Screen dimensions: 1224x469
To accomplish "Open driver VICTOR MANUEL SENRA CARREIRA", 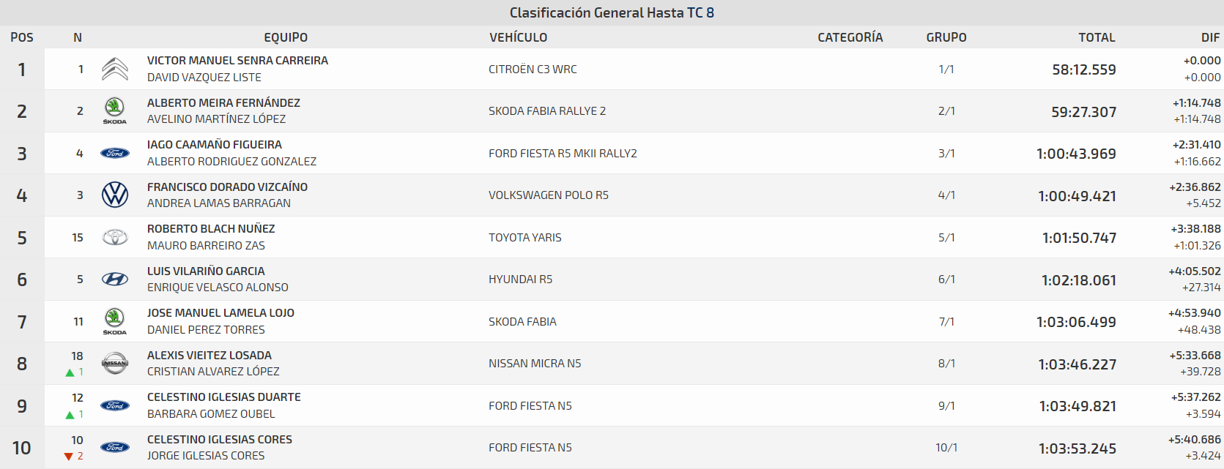I will [237, 61].
